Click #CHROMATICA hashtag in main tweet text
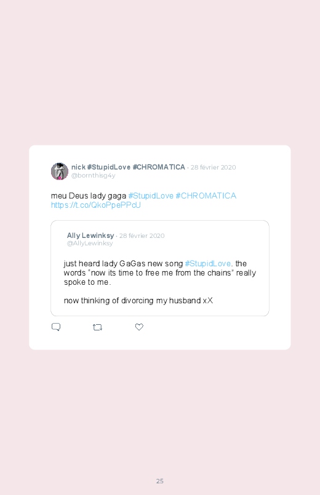This screenshot has width=320, height=495. 206,196
